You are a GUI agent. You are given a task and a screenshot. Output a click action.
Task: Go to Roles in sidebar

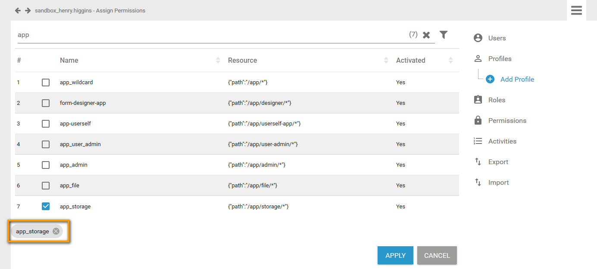coord(496,100)
